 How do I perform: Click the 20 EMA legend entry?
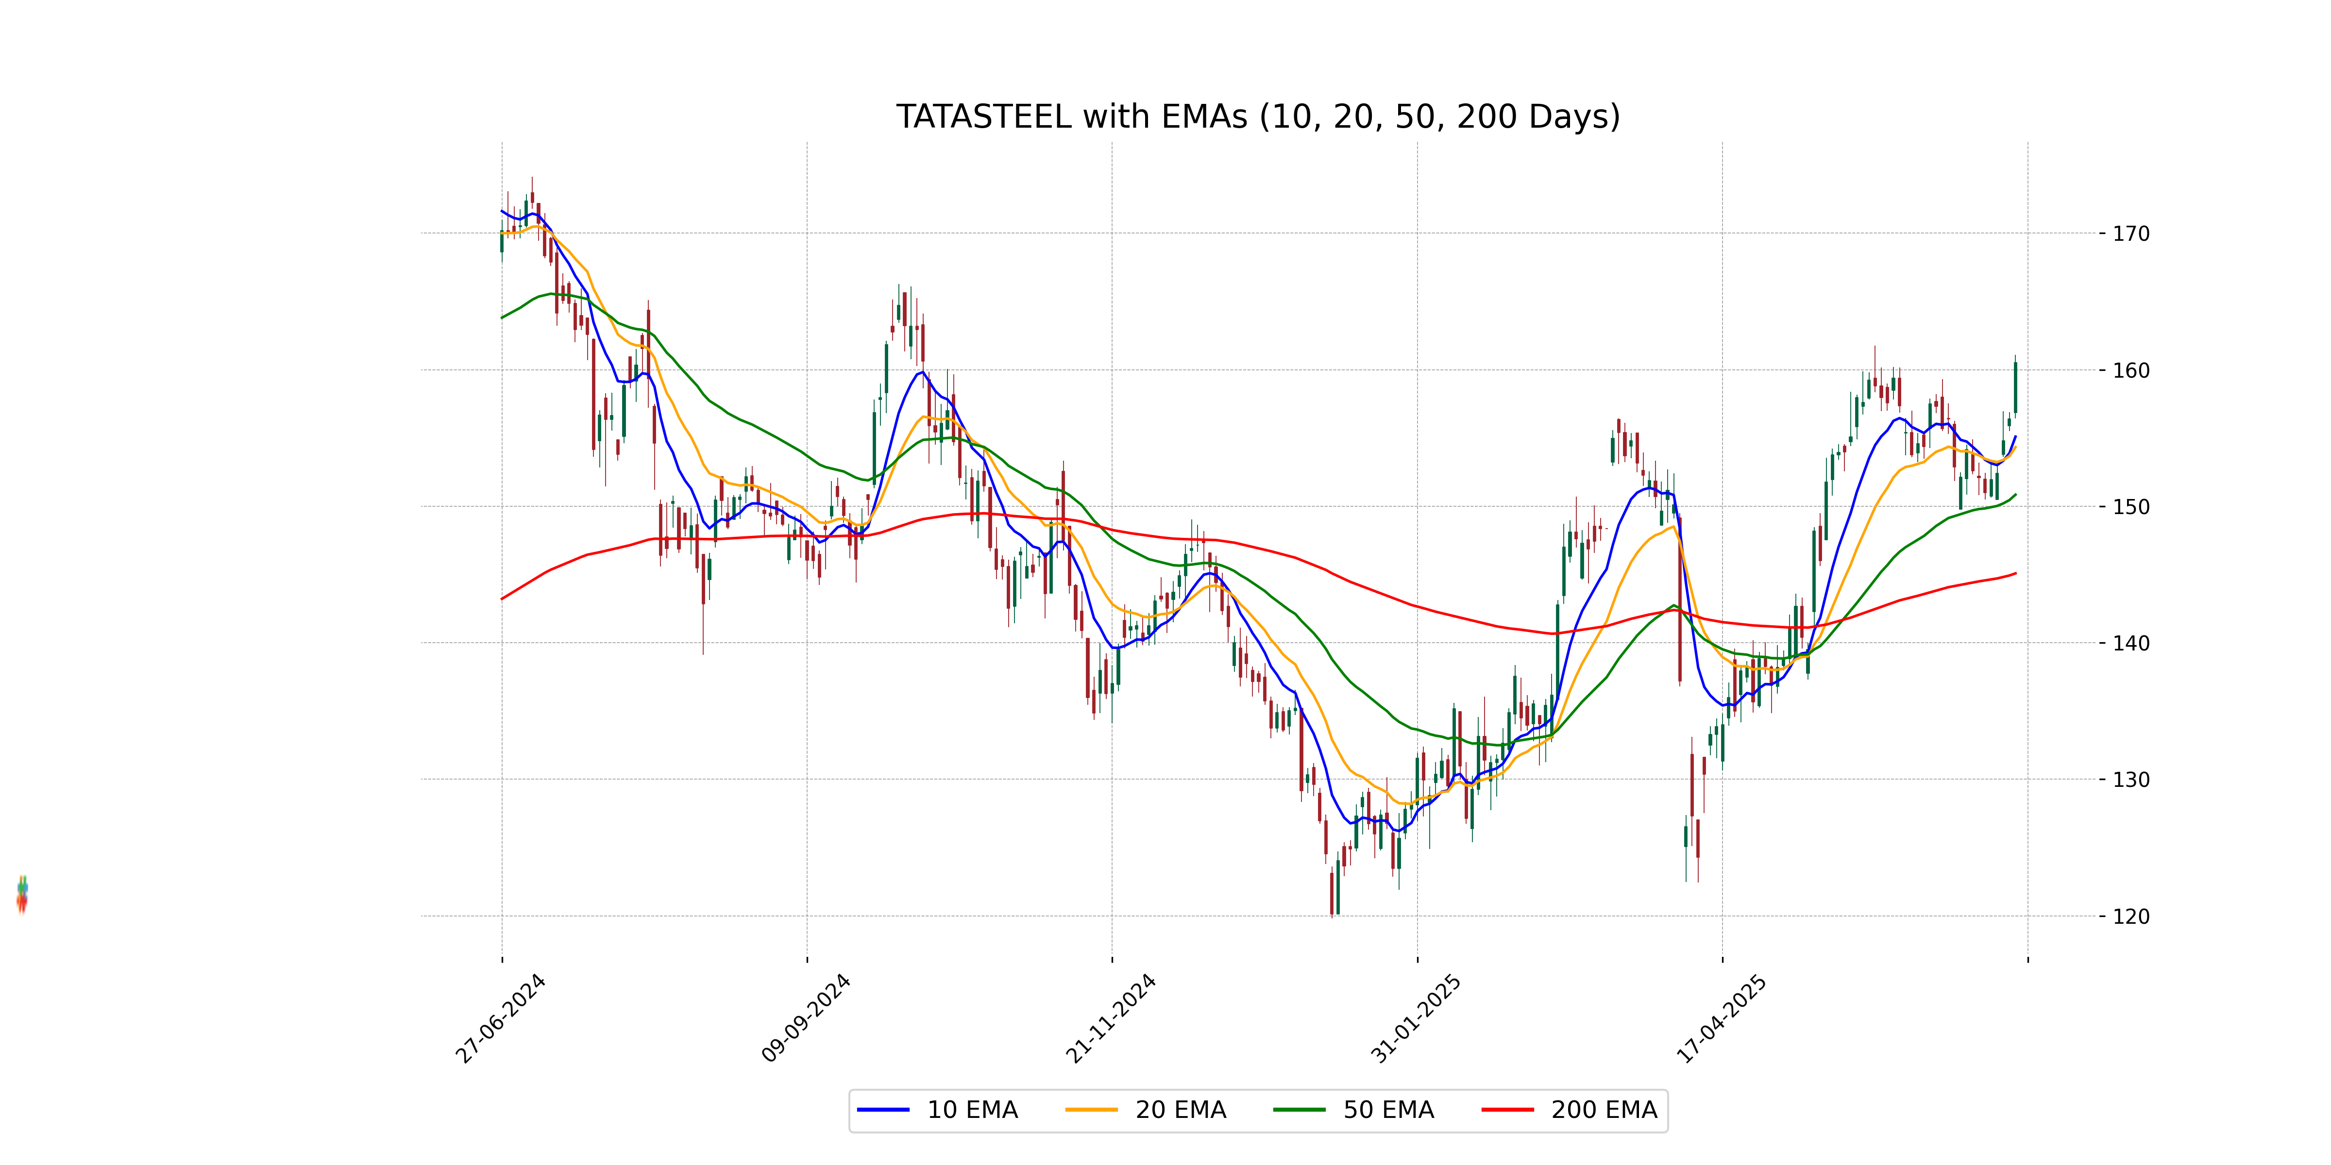(1146, 1110)
